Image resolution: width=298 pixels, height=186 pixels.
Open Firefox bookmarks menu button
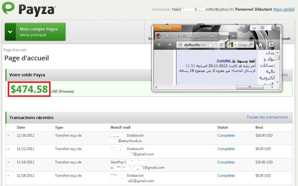pos(273,45)
